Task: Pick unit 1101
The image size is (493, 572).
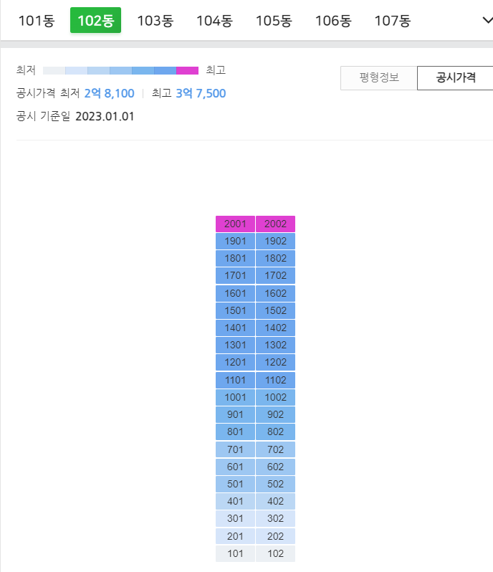Action: [x=235, y=380]
